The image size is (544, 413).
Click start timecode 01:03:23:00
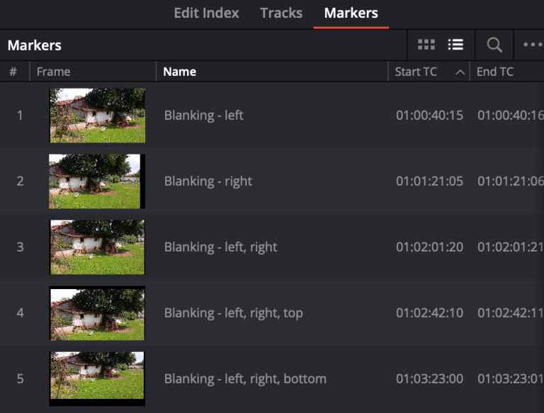coord(429,379)
